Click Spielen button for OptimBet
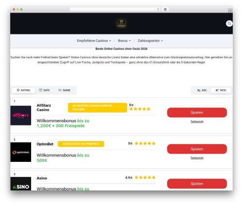The image size is (243, 205). click(x=197, y=149)
